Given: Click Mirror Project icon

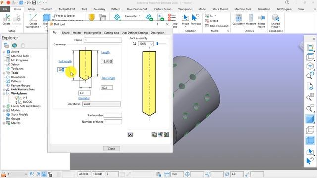Looking at the screenshot, I should tap(261, 21).
